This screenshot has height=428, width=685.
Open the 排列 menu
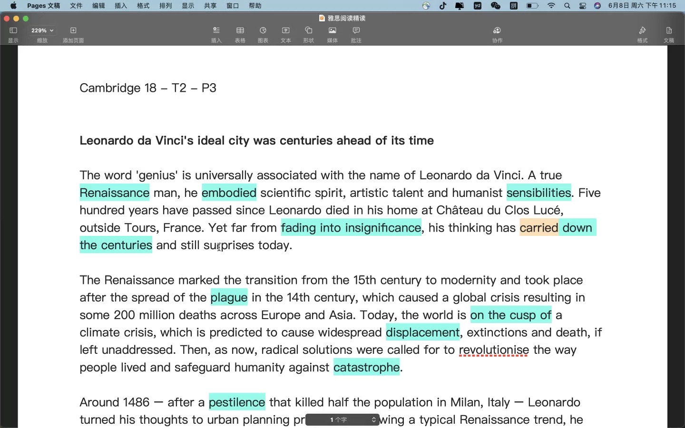(x=166, y=6)
